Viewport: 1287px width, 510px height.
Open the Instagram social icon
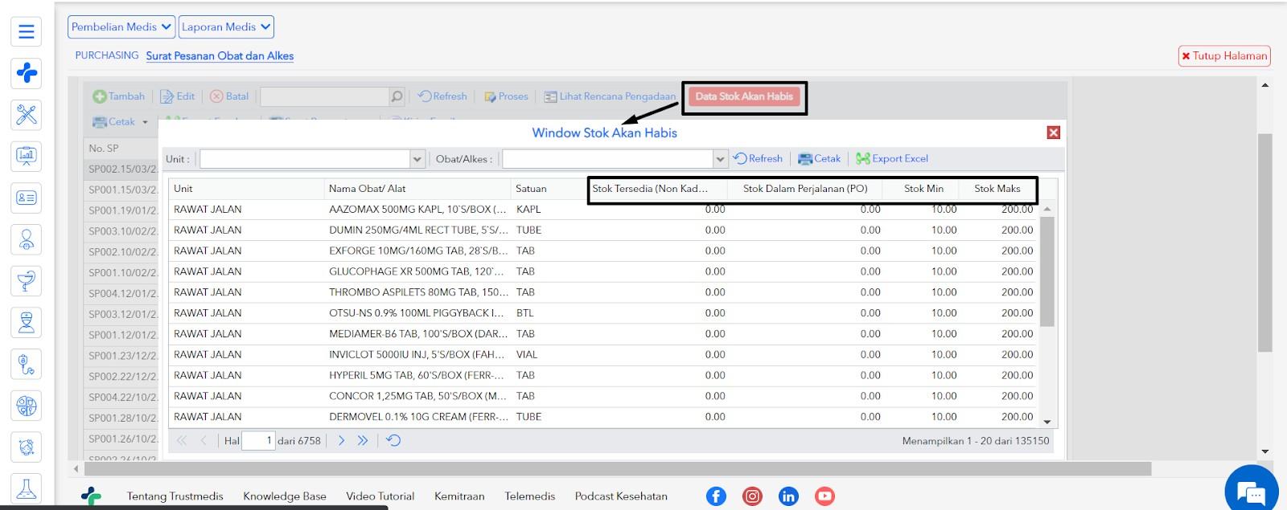tap(752, 496)
